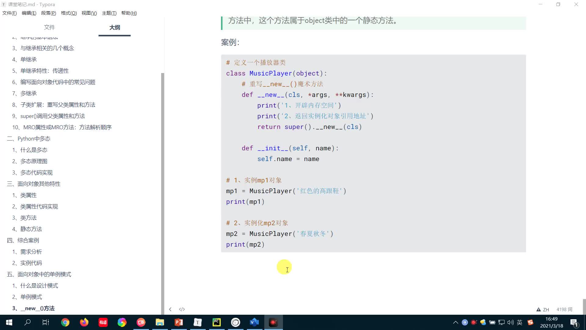
Task: Go to 4、静态方法 outline entry
Action: [x=27, y=229]
